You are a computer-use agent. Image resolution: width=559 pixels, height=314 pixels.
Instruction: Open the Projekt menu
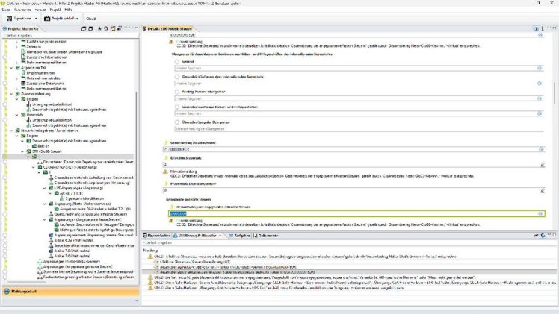point(55,10)
